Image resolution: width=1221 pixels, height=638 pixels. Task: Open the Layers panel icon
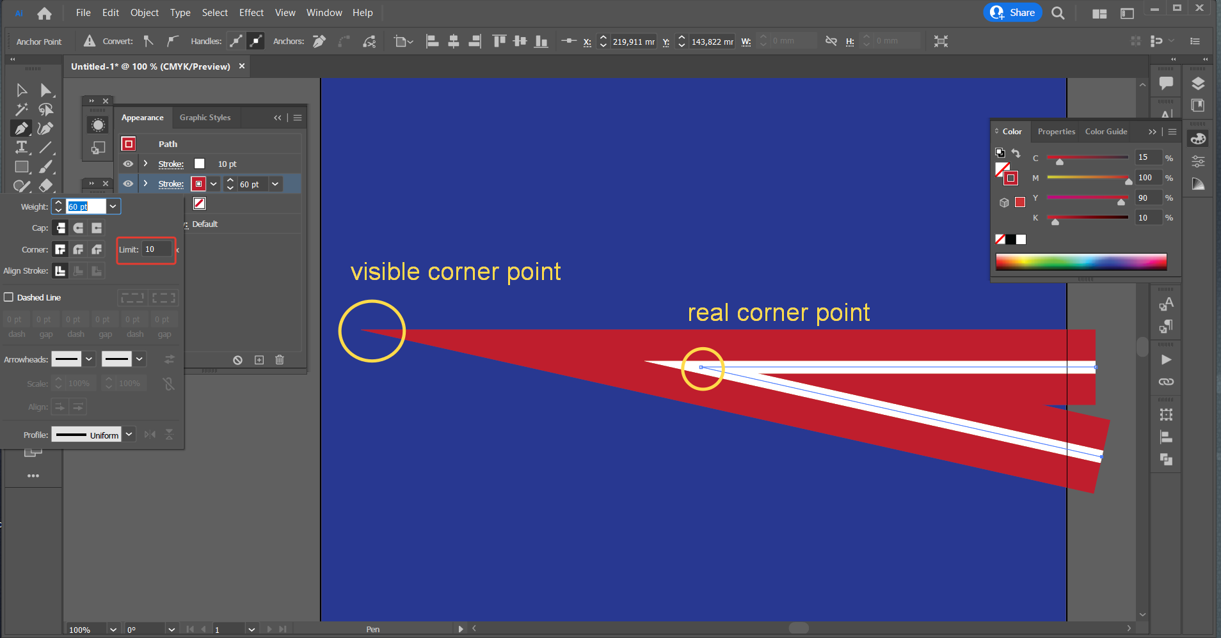tap(1199, 83)
